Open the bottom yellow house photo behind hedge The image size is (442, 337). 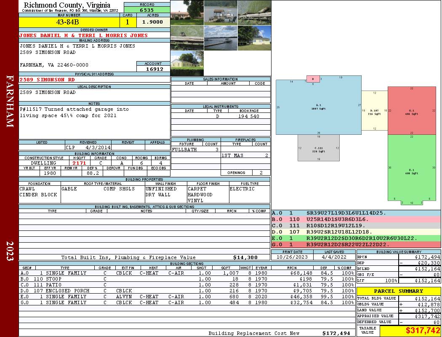[x=186, y=63]
